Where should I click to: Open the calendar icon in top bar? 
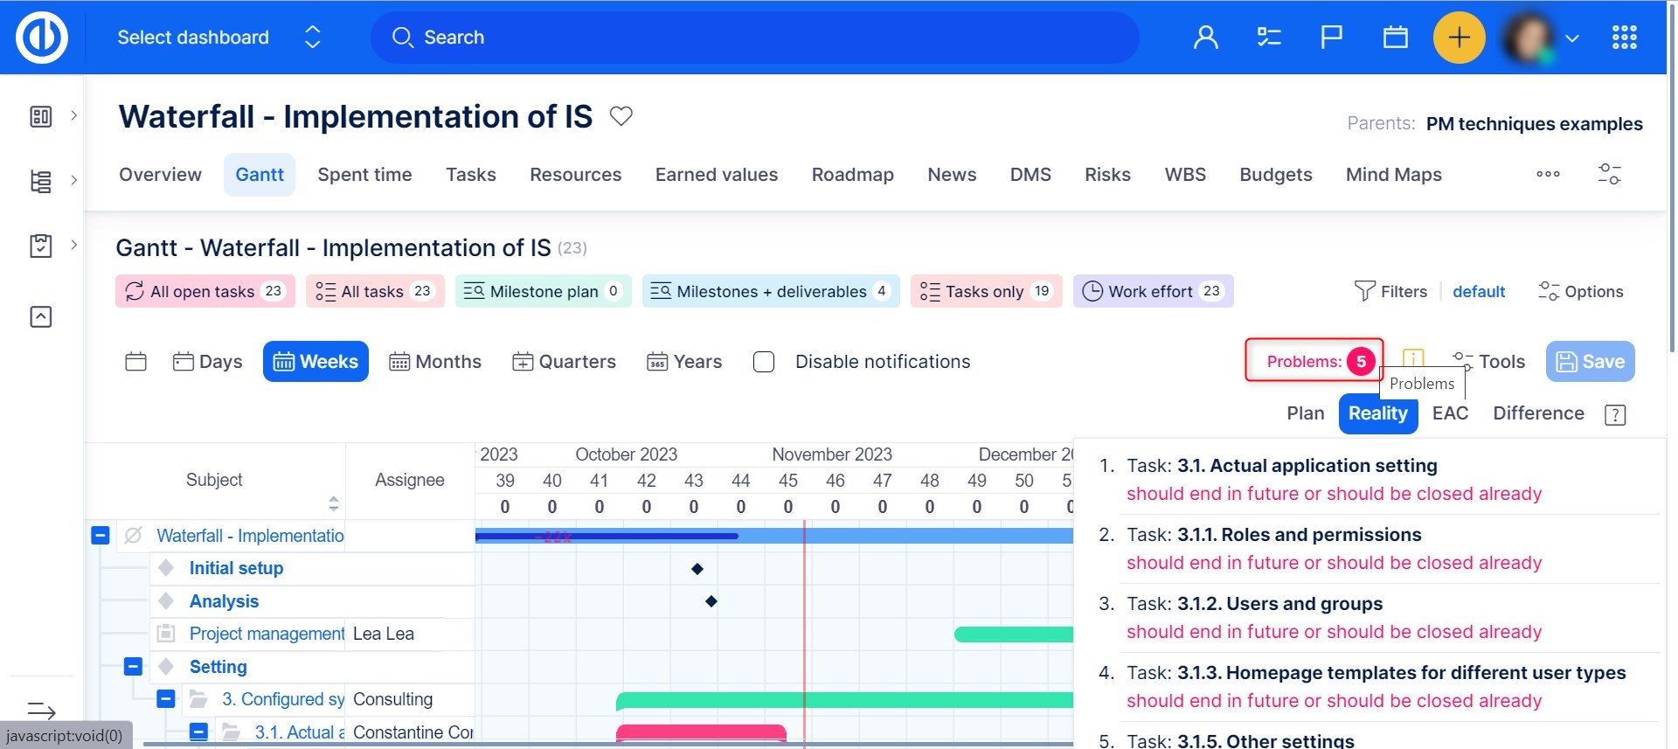coord(1395,38)
